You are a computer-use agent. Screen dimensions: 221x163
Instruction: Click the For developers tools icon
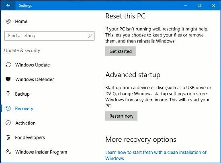click(x=8, y=137)
